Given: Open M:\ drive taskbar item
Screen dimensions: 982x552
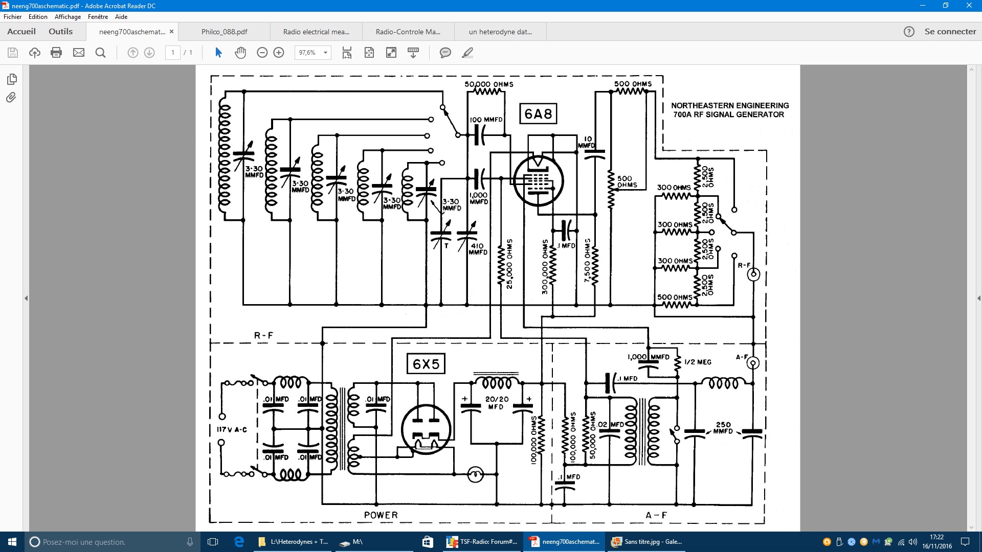Looking at the screenshot, I should coord(375,542).
